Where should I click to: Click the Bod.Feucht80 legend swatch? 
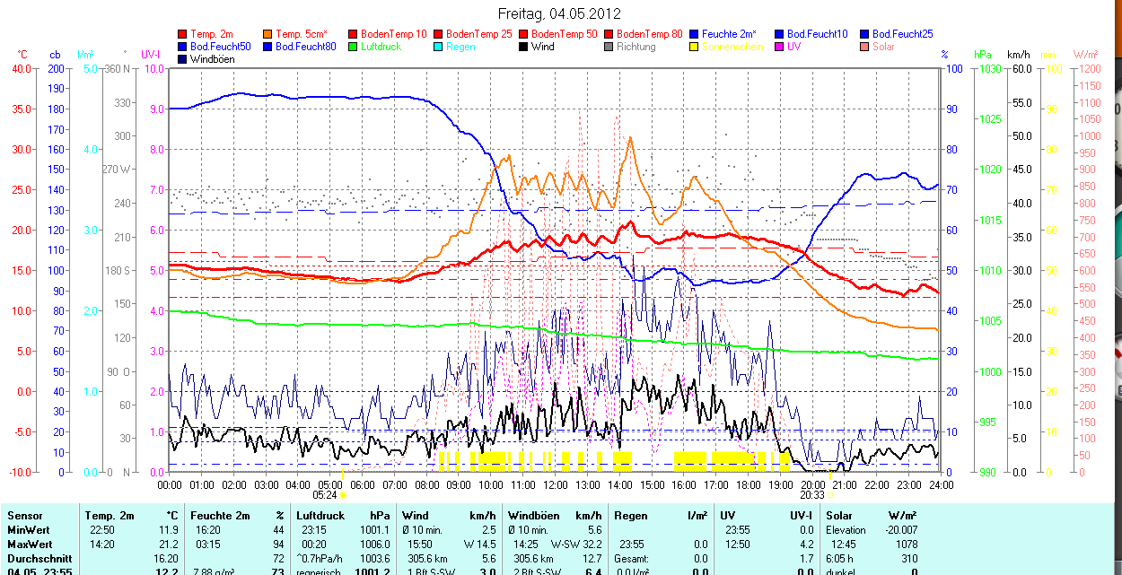click(268, 47)
